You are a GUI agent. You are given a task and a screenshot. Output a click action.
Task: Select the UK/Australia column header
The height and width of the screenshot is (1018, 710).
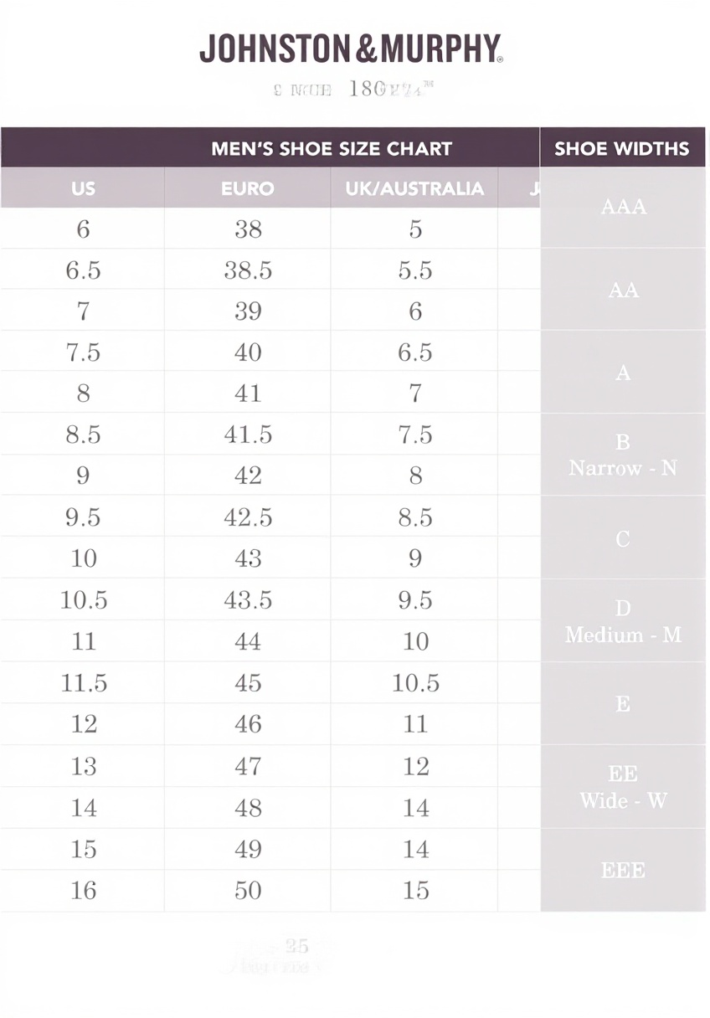[x=414, y=188]
